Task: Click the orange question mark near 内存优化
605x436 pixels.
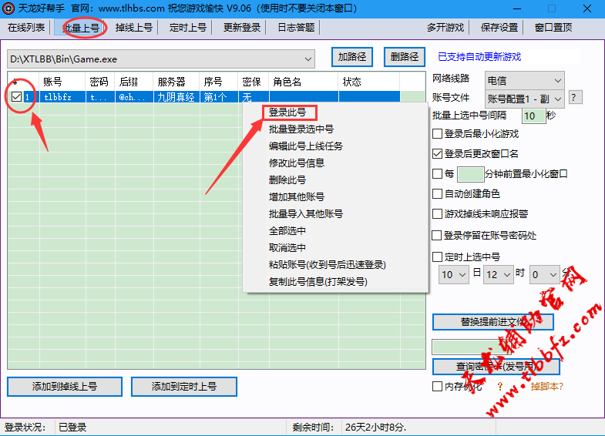Action: [499, 386]
